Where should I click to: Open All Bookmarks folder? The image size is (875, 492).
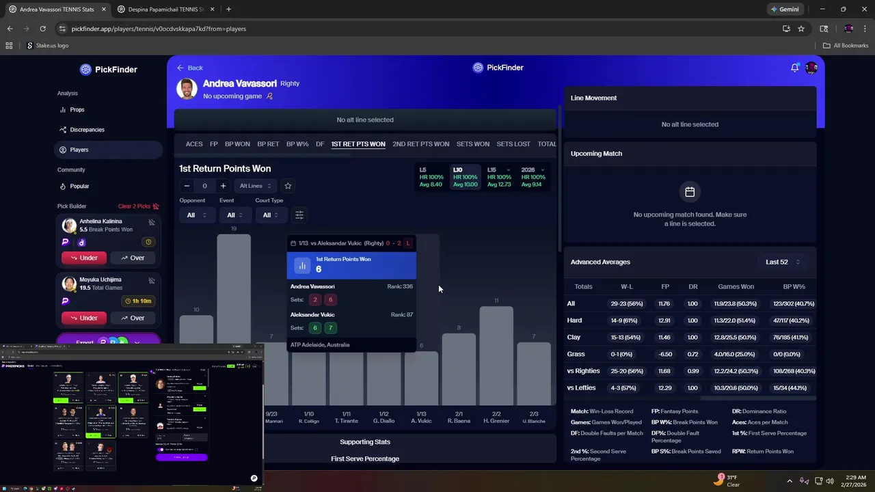[846, 46]
